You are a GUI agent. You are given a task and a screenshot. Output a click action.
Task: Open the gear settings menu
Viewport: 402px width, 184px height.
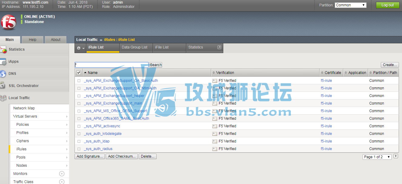point(80,48)
